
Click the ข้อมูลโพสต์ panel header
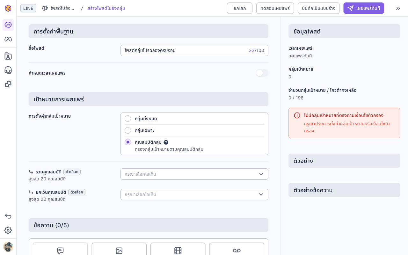(x=344, y=31)
